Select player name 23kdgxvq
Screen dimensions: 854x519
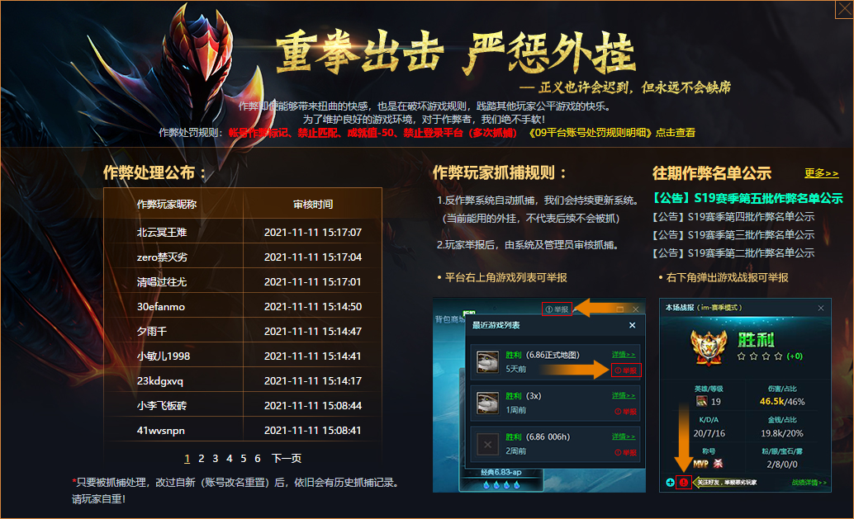[x=160, y=381]
